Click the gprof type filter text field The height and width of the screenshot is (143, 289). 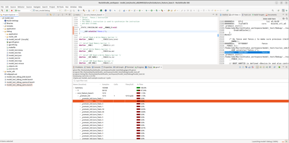coord(181,81)
